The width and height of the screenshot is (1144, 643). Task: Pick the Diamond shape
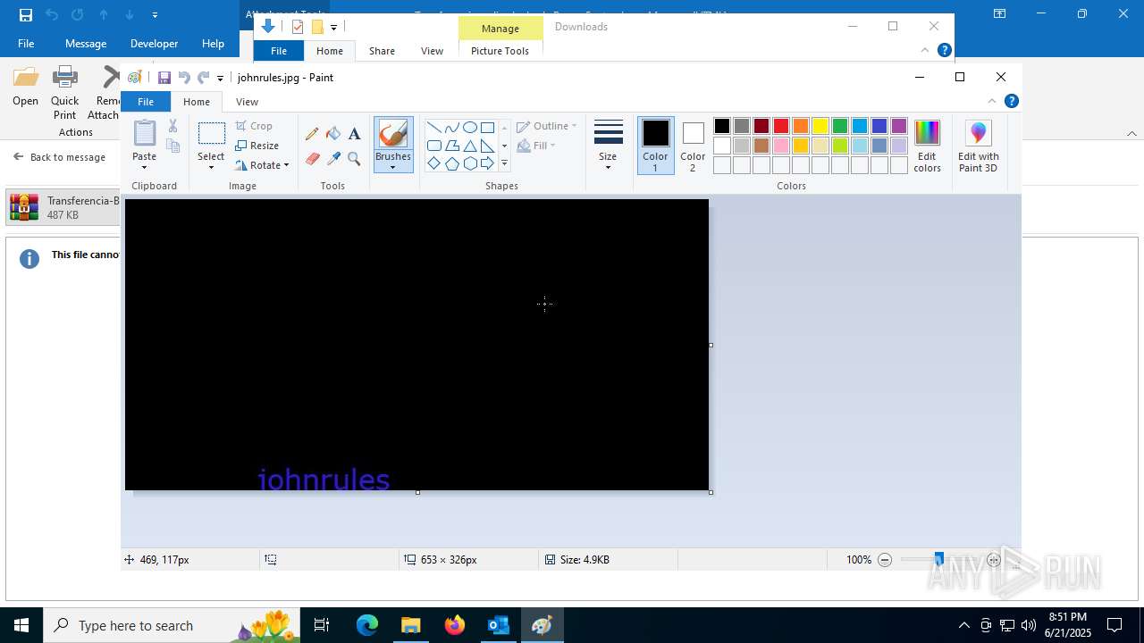[433, 163]
